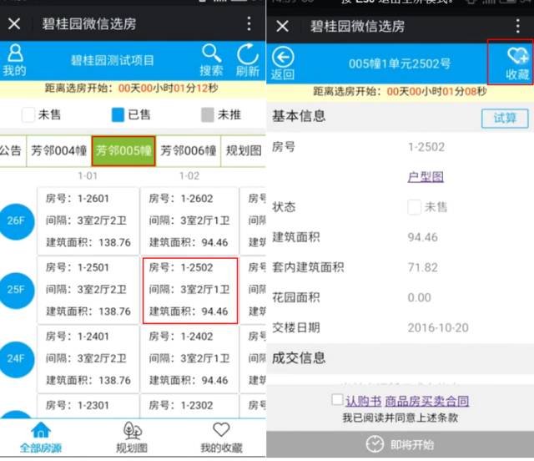Open room card 1-2602
This screenshot has height=461, width=534.
click(189, 220)
